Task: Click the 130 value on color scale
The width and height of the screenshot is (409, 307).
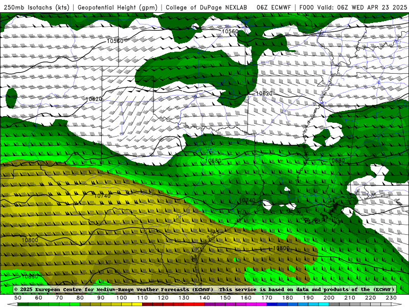Action: 184,298
